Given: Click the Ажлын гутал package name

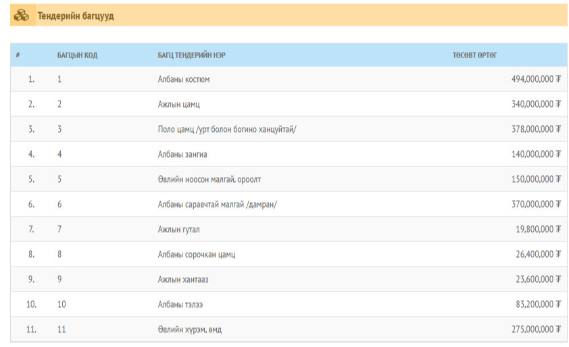Looking at the screenshot, I should tap(179, 229).
